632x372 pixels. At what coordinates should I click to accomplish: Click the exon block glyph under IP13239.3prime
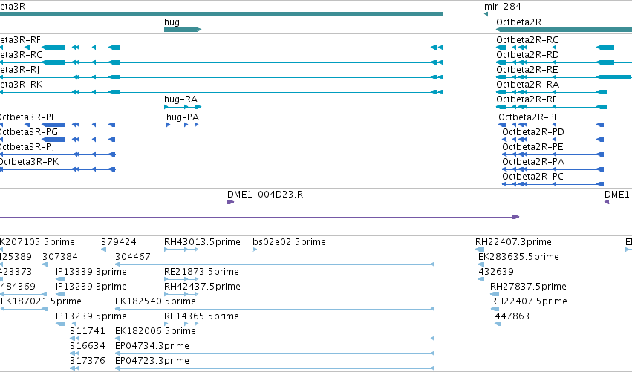point(60,294)
